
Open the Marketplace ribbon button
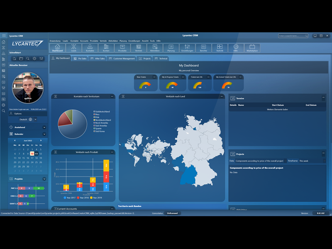click(x=252, y=48)
